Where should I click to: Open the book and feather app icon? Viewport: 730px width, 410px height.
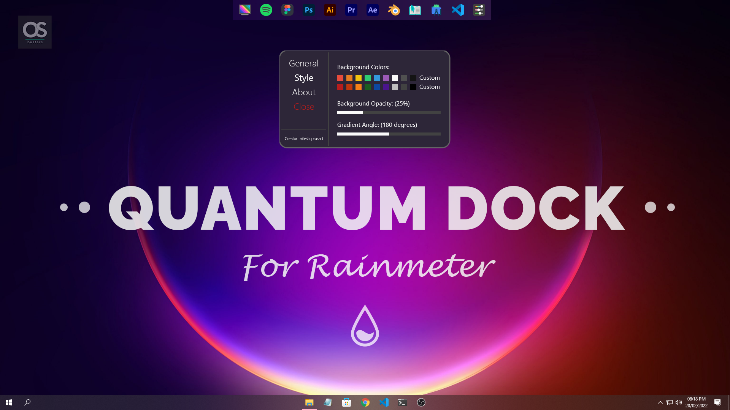[x=415, y=10]
